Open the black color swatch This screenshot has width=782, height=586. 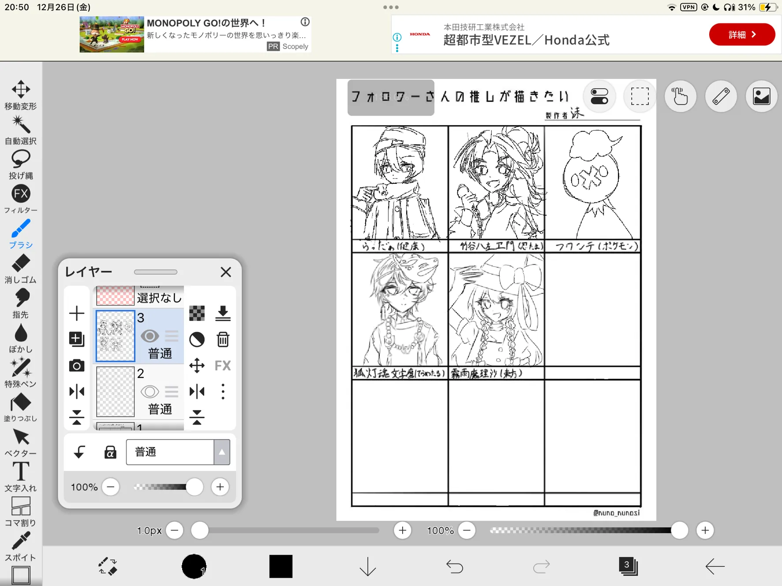[x=281, y=566]
